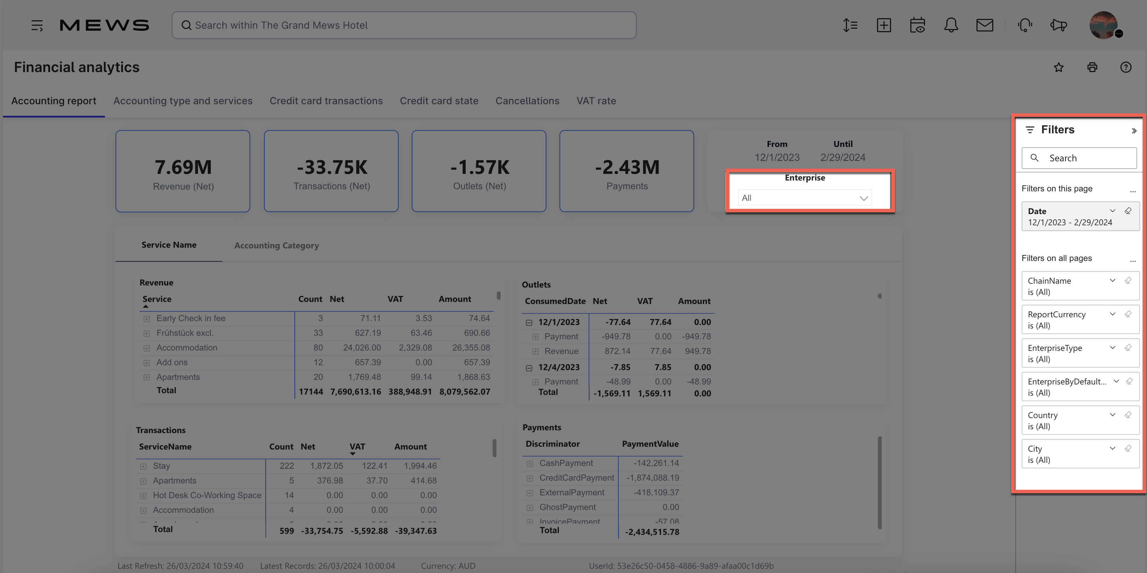This screenshot has width=1147, height=573.
Task: Click the Transactions (Net) -33.75K card
Action: coord(331,171)
